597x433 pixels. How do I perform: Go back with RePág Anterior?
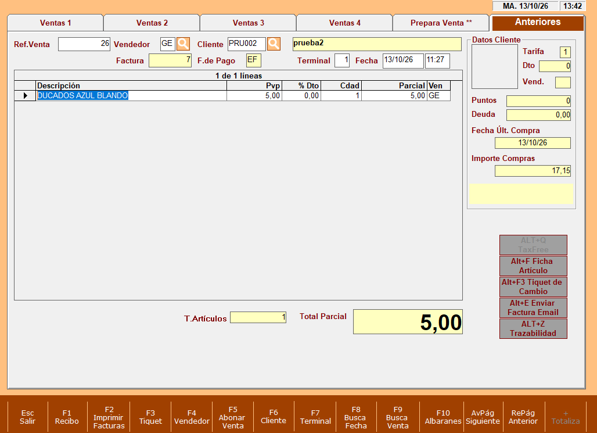pos(523,417)
